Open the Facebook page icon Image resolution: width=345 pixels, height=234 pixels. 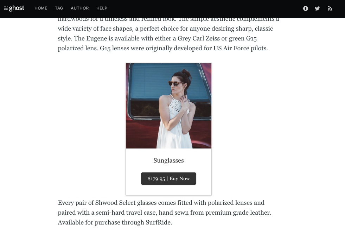[305, 8]
